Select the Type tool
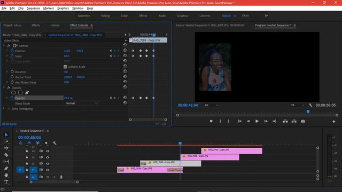The height and width of the screenshot is (192, 342). 6,181
